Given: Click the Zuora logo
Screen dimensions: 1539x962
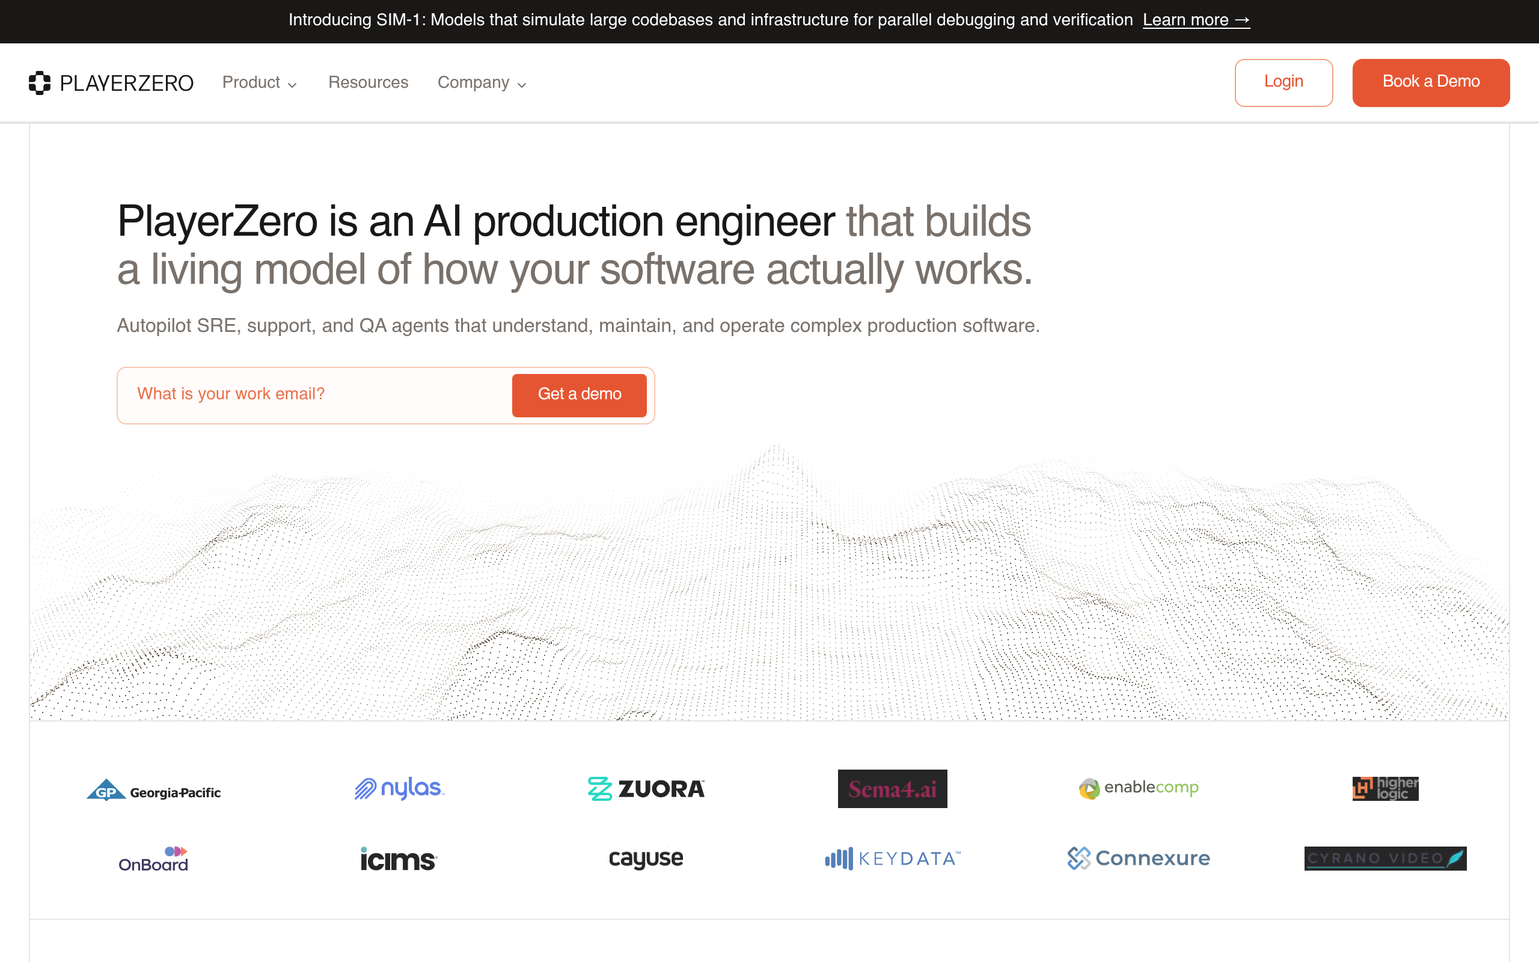Looking at the screenshot, I should 646,789.
